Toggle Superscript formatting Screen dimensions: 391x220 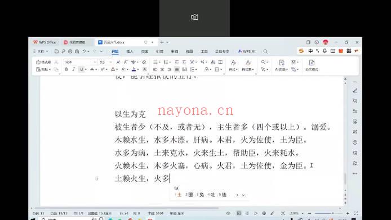point(102,69)
